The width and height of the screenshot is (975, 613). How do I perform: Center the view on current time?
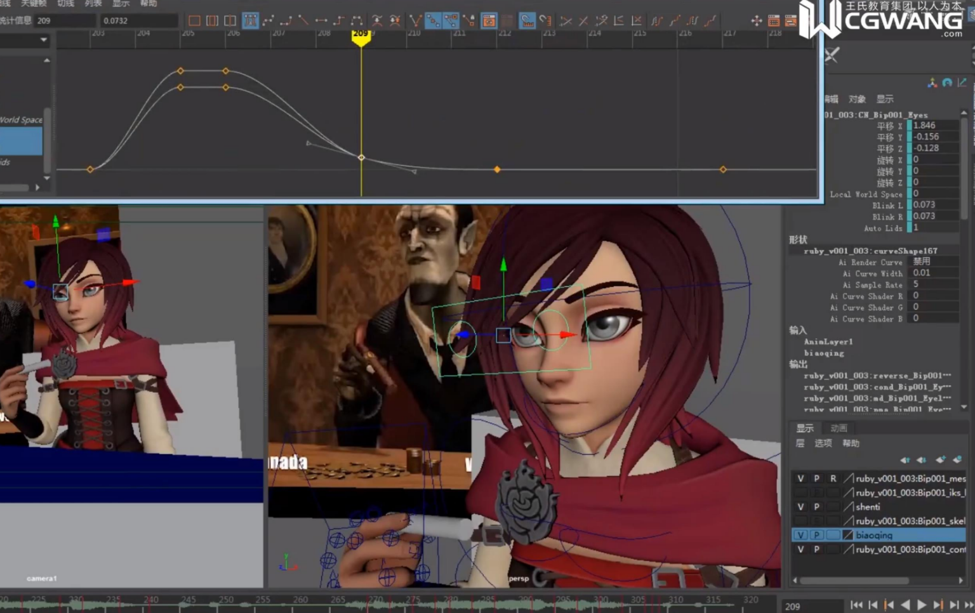[230, 21]
